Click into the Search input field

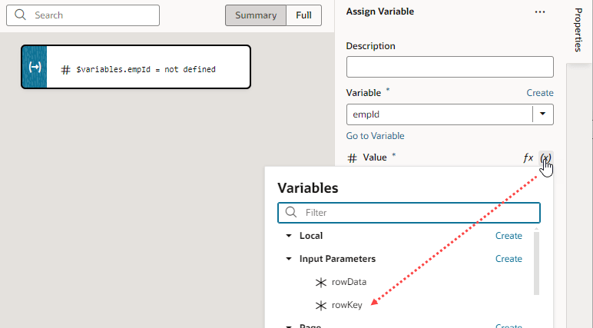83,15
